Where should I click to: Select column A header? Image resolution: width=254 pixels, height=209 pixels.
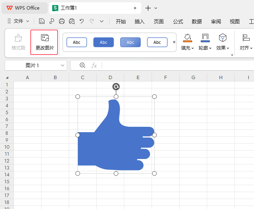coord(27,78)
